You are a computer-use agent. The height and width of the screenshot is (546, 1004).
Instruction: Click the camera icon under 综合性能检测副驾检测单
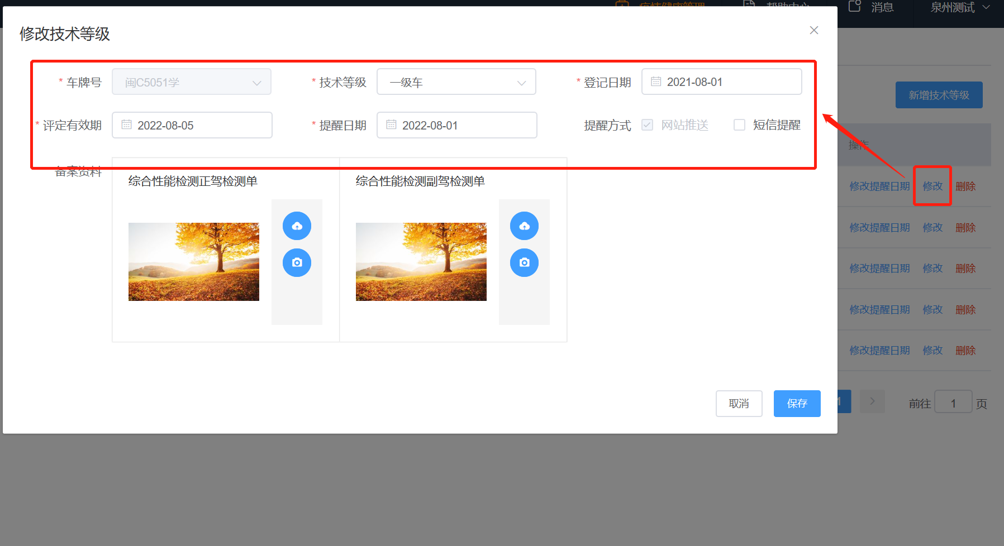point(524,262)
